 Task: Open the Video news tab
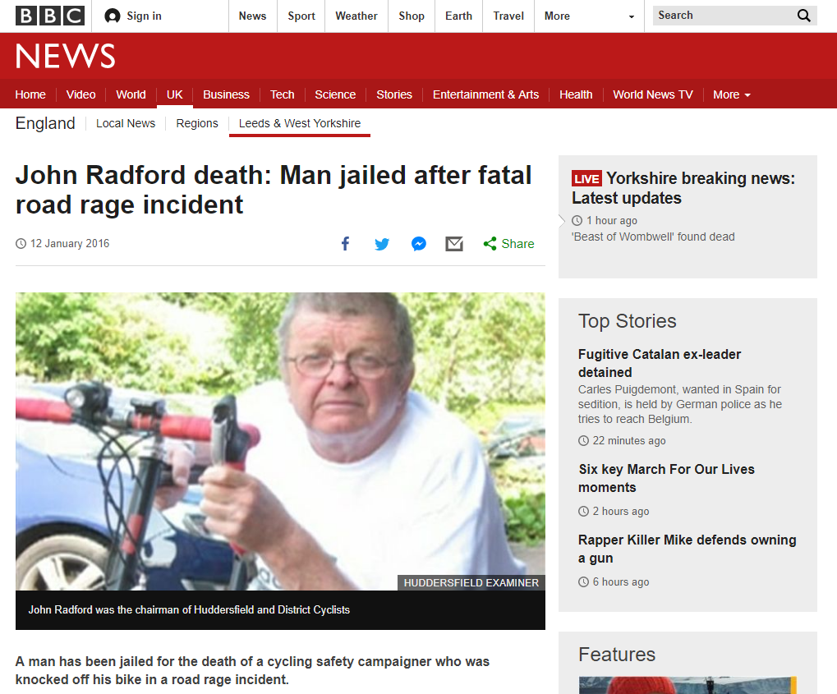click(x=80, y=94)
